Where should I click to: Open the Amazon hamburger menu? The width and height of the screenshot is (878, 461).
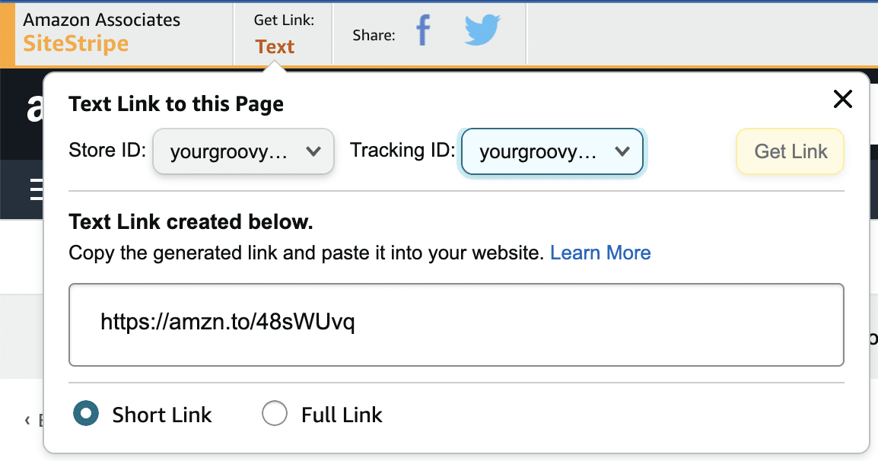point(35,189)
